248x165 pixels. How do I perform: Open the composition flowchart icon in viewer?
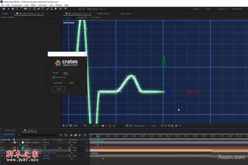(172, 126)
